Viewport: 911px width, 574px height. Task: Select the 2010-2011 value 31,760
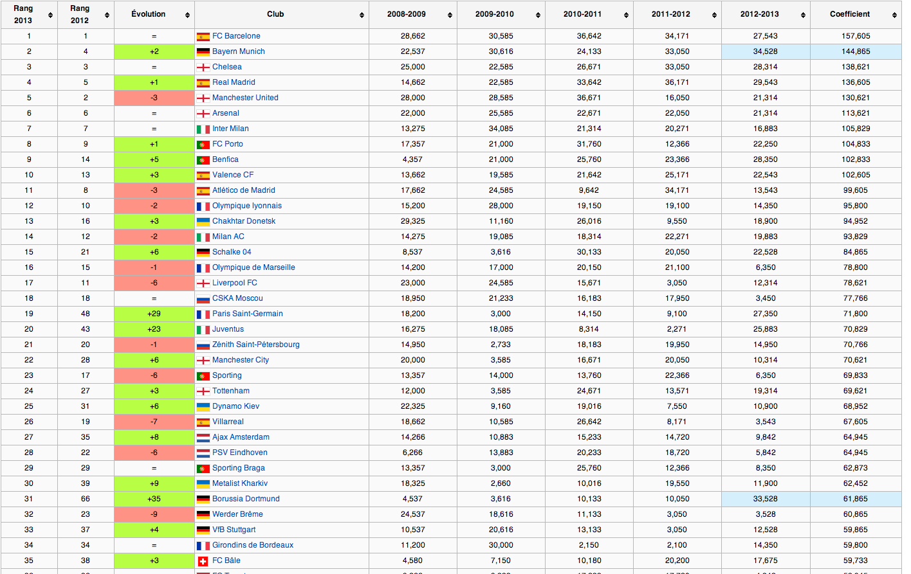coord(589,144)
